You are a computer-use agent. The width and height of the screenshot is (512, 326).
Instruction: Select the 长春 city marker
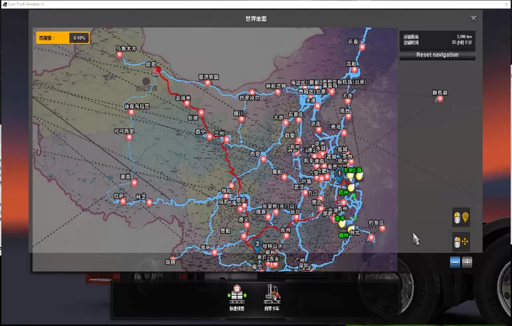(362, 47)
